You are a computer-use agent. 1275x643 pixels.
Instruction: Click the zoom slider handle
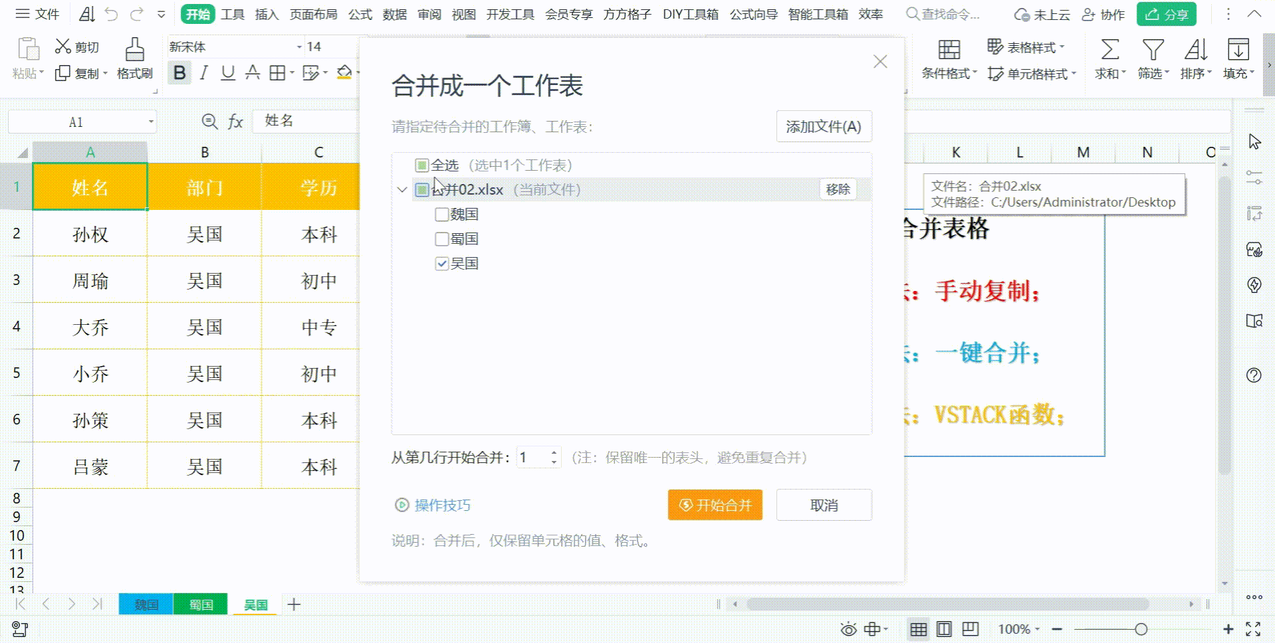pyautogui.click(x=1141, y=629)
